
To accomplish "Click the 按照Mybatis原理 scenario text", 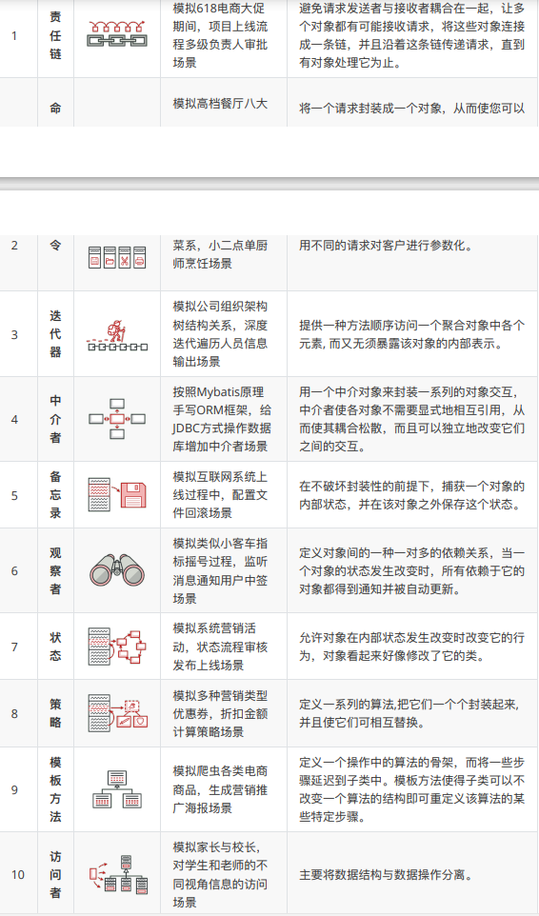I will pos(222,419).
